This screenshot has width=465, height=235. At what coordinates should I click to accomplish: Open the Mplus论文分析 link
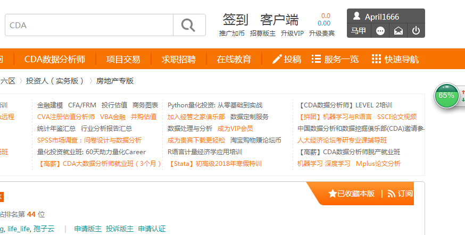[378, 164]
